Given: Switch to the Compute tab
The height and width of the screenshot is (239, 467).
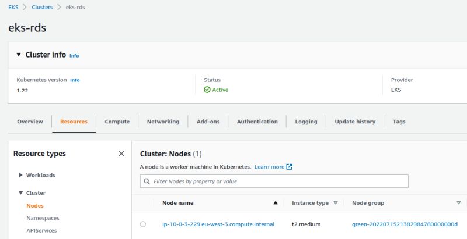Looking at the screenshot, I should [x=117, y=122].
